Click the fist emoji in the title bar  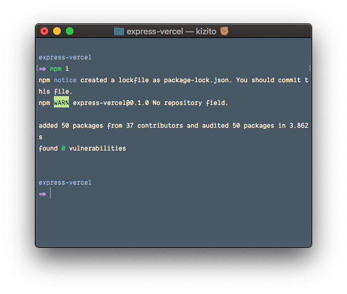click(x=224, y=31)
